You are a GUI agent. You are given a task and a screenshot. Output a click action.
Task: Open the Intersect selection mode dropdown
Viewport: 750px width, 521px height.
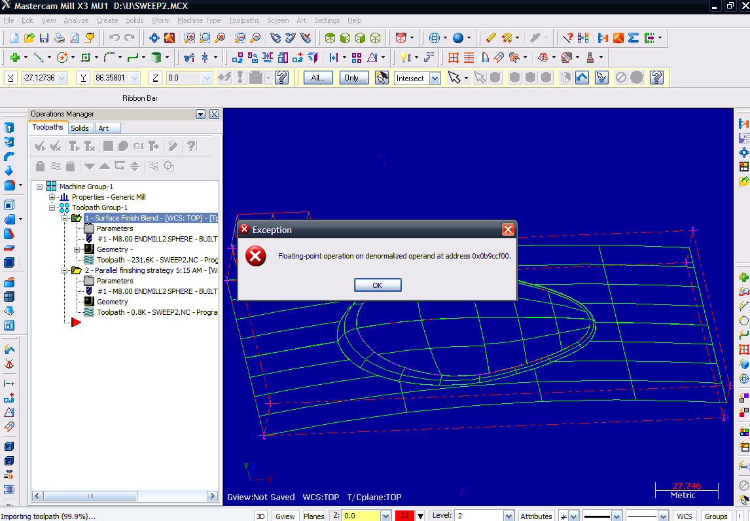coord(435,79)
